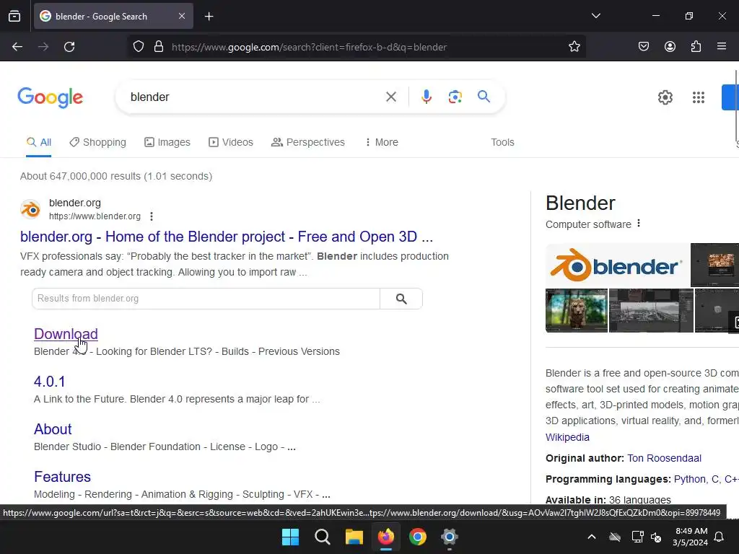This screenshot has height=554, width=739.
Task: Open the Settings gear in the taskbar
Action: (x=449, y=537)
